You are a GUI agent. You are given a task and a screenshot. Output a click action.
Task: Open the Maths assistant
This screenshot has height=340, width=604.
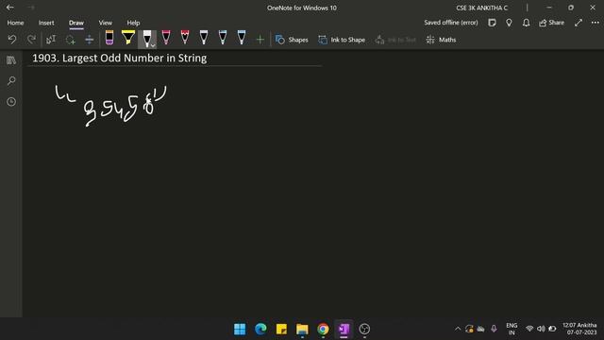[x=442, y=40]
